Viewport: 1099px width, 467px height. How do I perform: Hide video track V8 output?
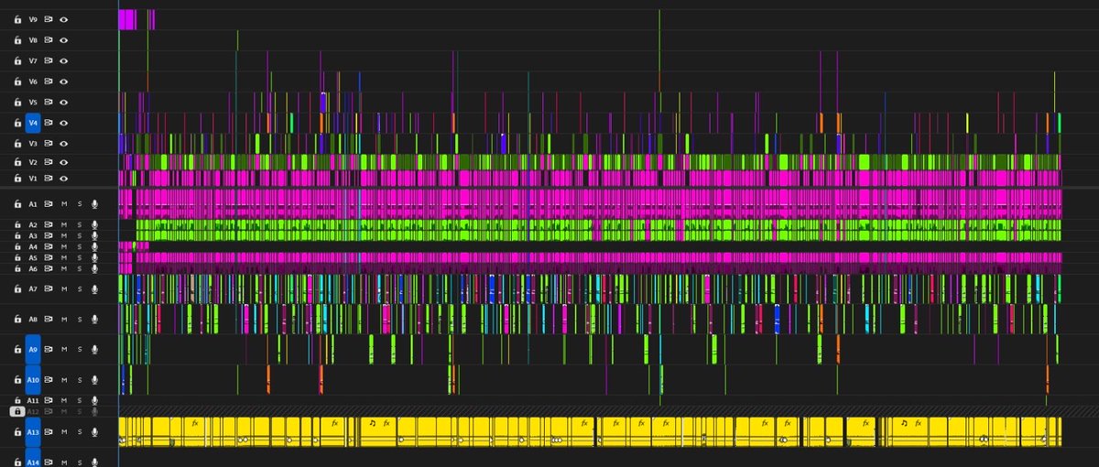pyautogui.click(x=64, y=40)
